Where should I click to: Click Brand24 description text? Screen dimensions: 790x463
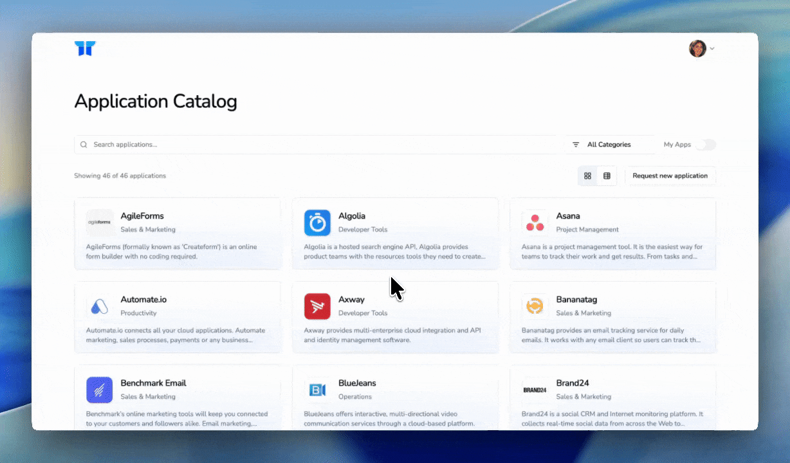(612, 419)
